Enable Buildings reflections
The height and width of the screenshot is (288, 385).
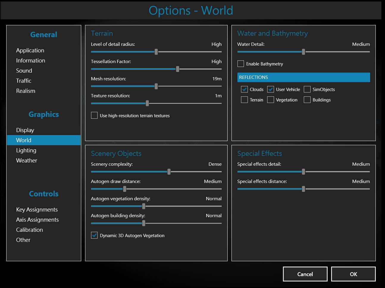[307, 100]
